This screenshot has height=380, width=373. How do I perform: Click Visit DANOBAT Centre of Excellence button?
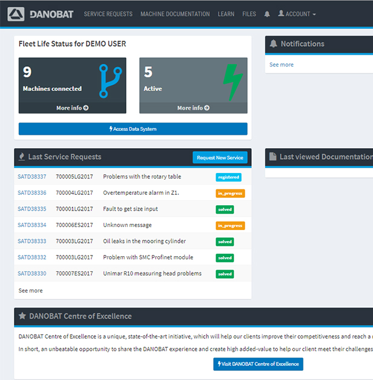coord(258,364)
